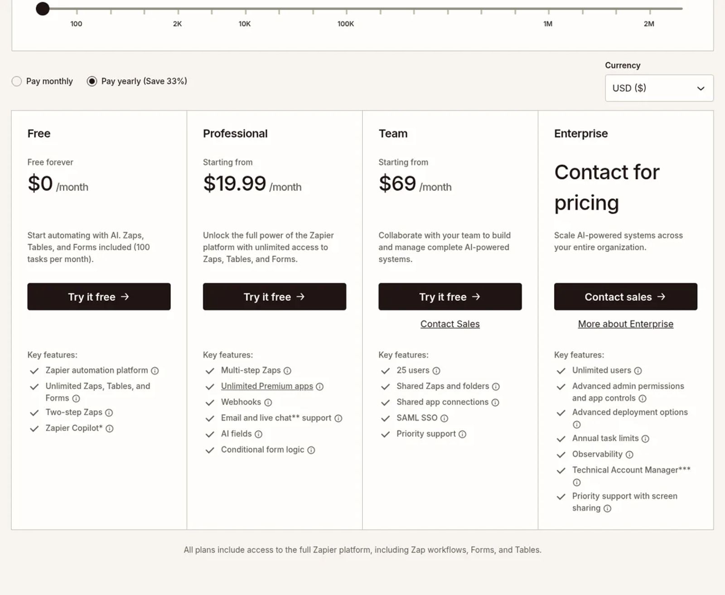Show info for Email and live chat support
This screenshot has width=725, height=595.
(338, 419)
